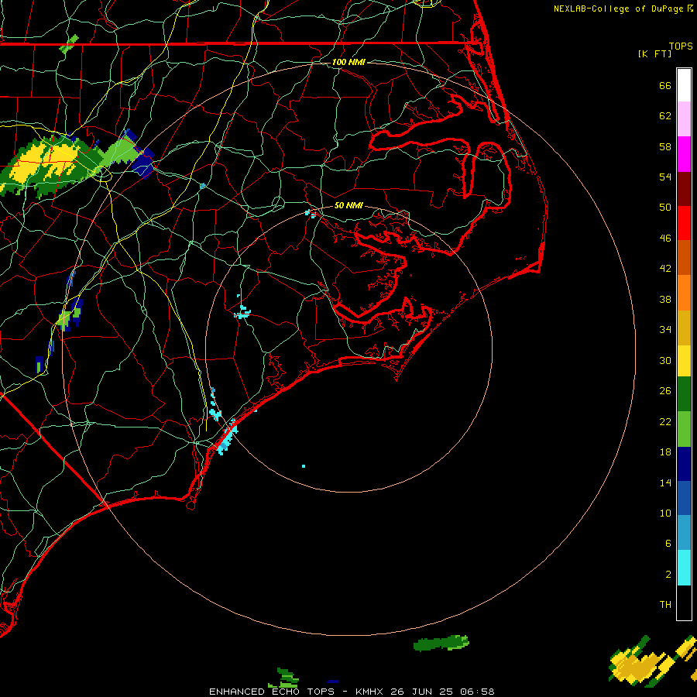
Task: Pick the dark orange legend swatch
Action: point(684,258)
